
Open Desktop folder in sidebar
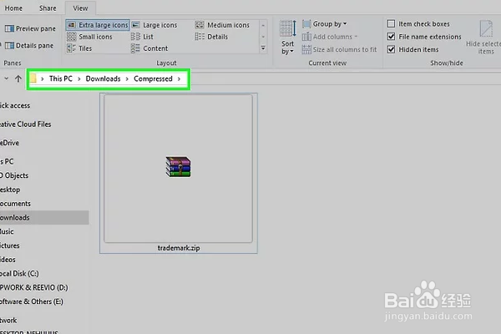[10, 190]
